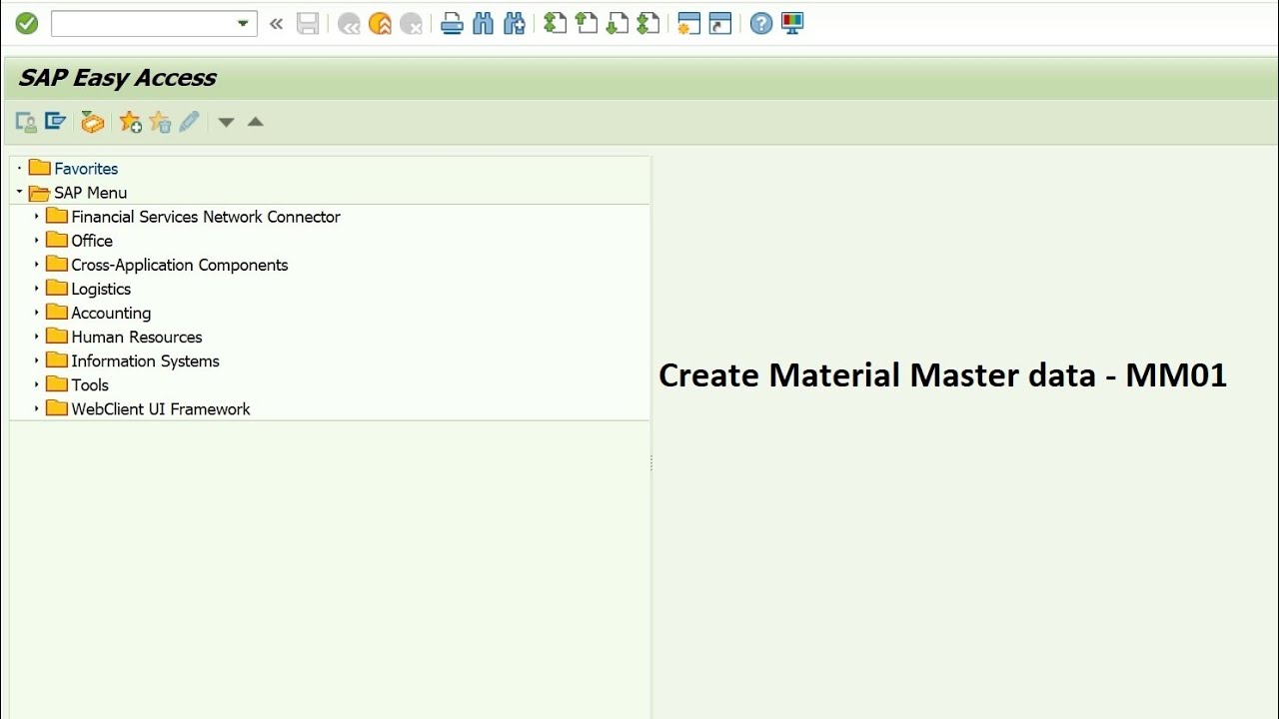Select the Logistics tree label
This screenshot has height=719, width=1279.
click(101, 289)
